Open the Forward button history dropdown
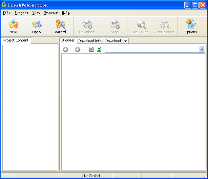This screenshot has width=208, height=179. point(82,49)
